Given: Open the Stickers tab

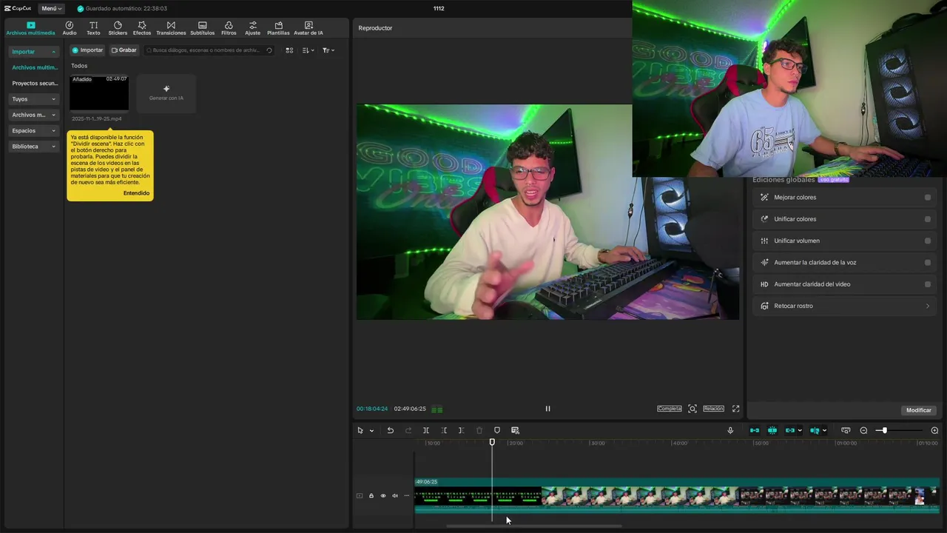Looking at the screenshot, I should [118, 28].
